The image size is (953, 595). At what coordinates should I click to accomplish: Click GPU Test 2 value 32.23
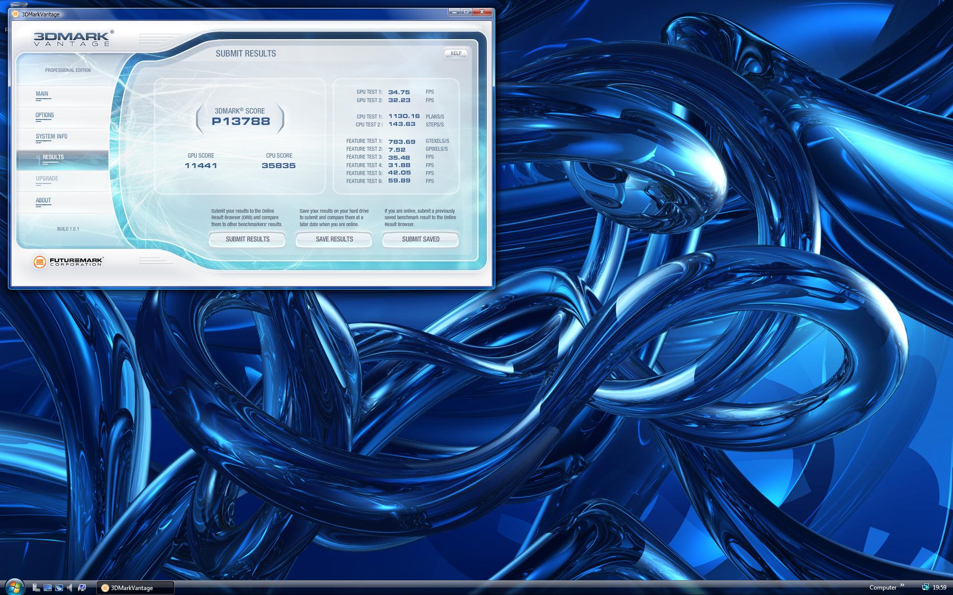[399, 100]
